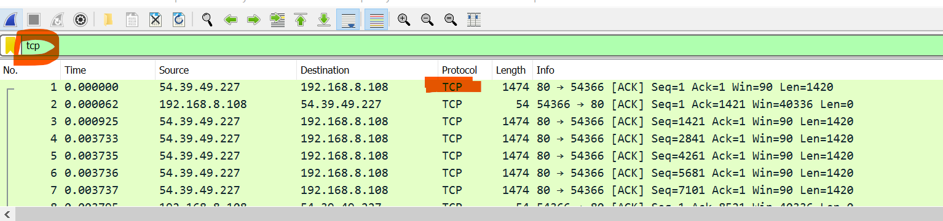The width and height of the screenshot is (943, 221).
Task: Stop the running packet capture
Action: point(34,20)
